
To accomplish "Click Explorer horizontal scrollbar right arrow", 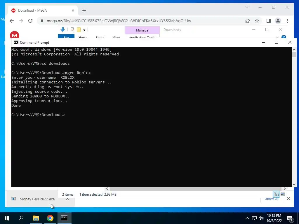I will click(x=284, y=189).
